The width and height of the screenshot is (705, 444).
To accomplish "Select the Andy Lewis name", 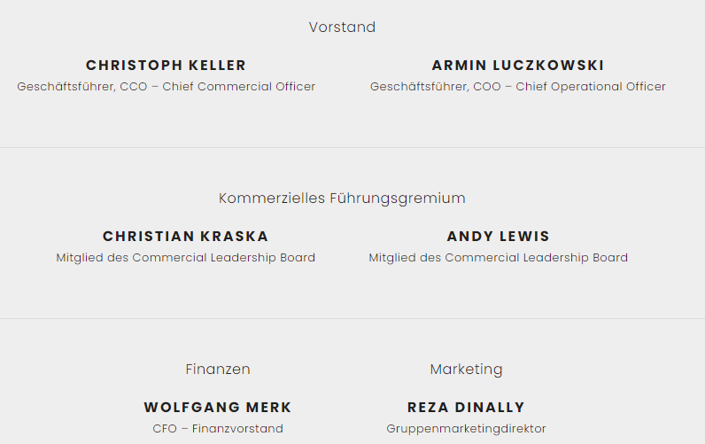I will pos(498,237).
